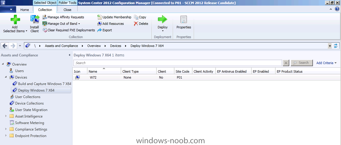
Task: Select the W72 device row
Action: tap(207, 77)
